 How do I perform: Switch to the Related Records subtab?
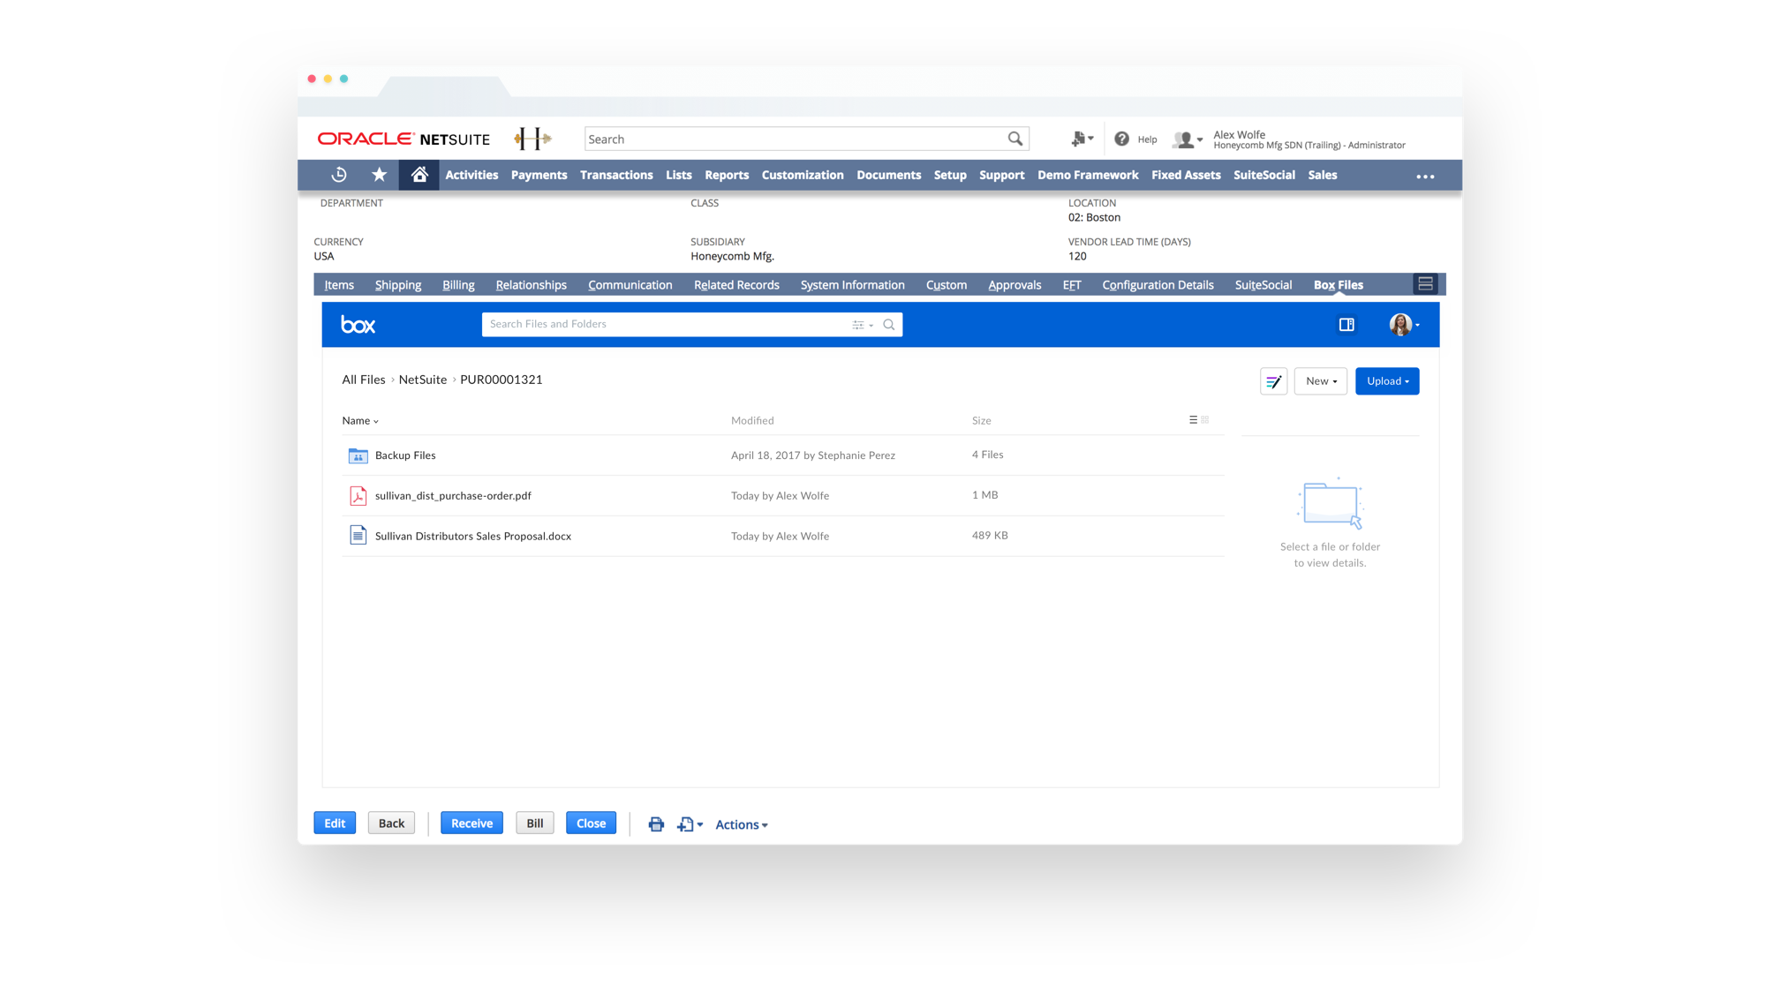point(736,284)
